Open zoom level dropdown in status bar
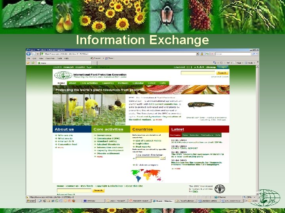 pyautogui.click(x=255, y=197)
